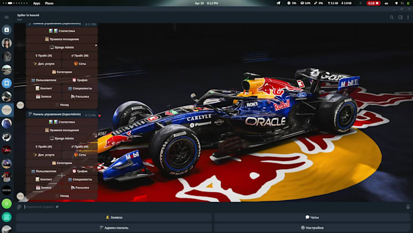Click the microphone voice message icon
This screenshot has width=413, height=233.
click(x=408, y=207)
